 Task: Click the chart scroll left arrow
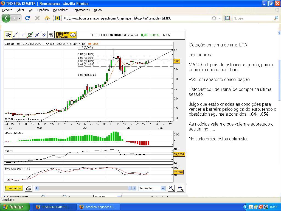coord(37,188)
